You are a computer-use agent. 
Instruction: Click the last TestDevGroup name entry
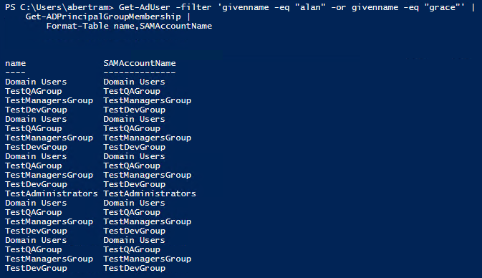point(36,268)
